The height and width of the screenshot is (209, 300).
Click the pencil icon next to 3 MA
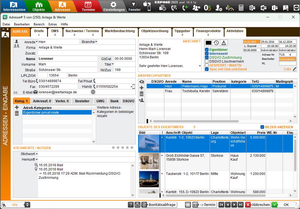(294, 69)
